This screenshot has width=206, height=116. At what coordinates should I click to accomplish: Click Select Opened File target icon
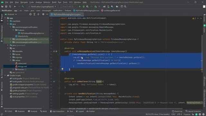coord(31,14)
